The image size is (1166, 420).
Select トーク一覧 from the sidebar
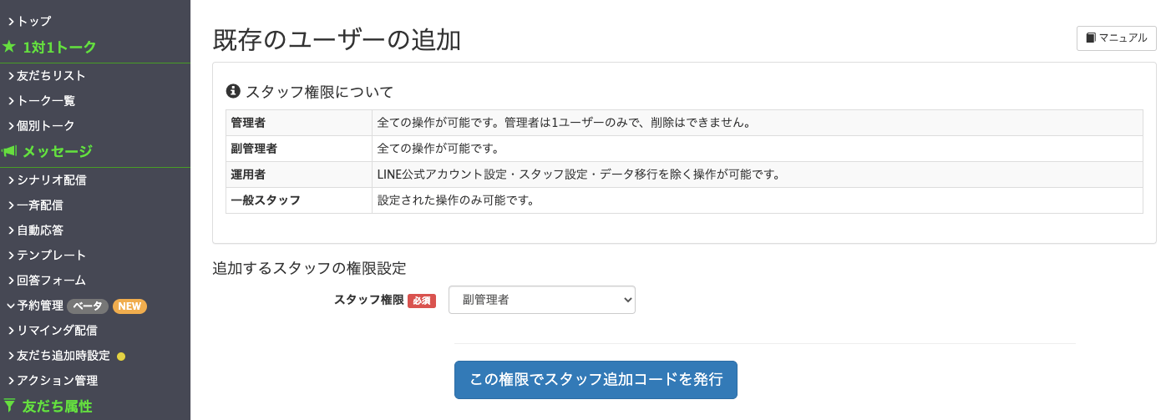pos(41,100)
